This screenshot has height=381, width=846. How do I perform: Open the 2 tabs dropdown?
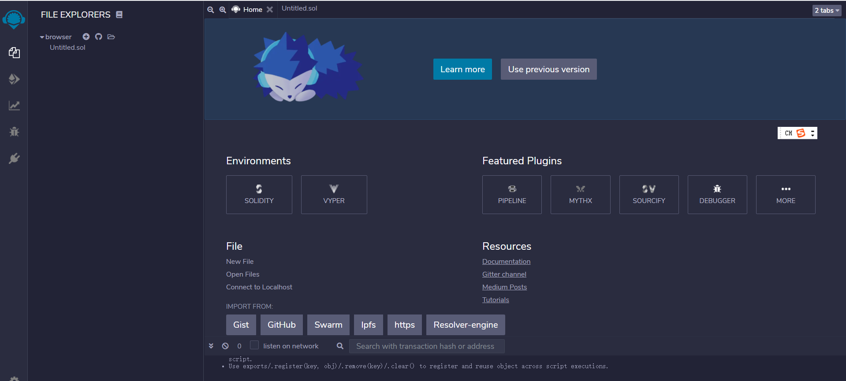(827, 11)
